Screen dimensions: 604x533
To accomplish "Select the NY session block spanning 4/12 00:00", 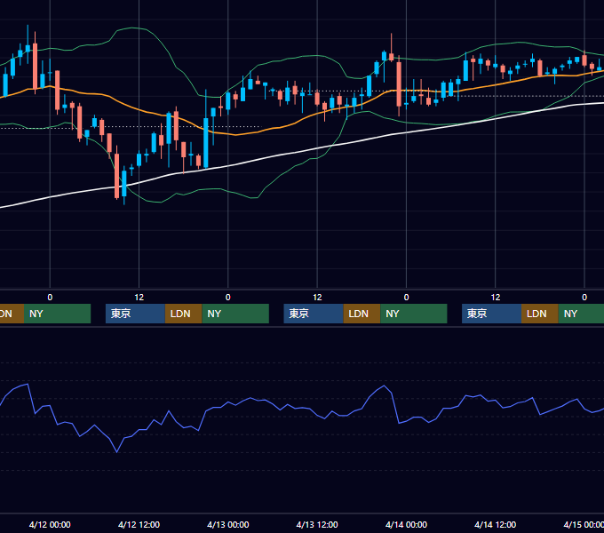I will point(57,314).
